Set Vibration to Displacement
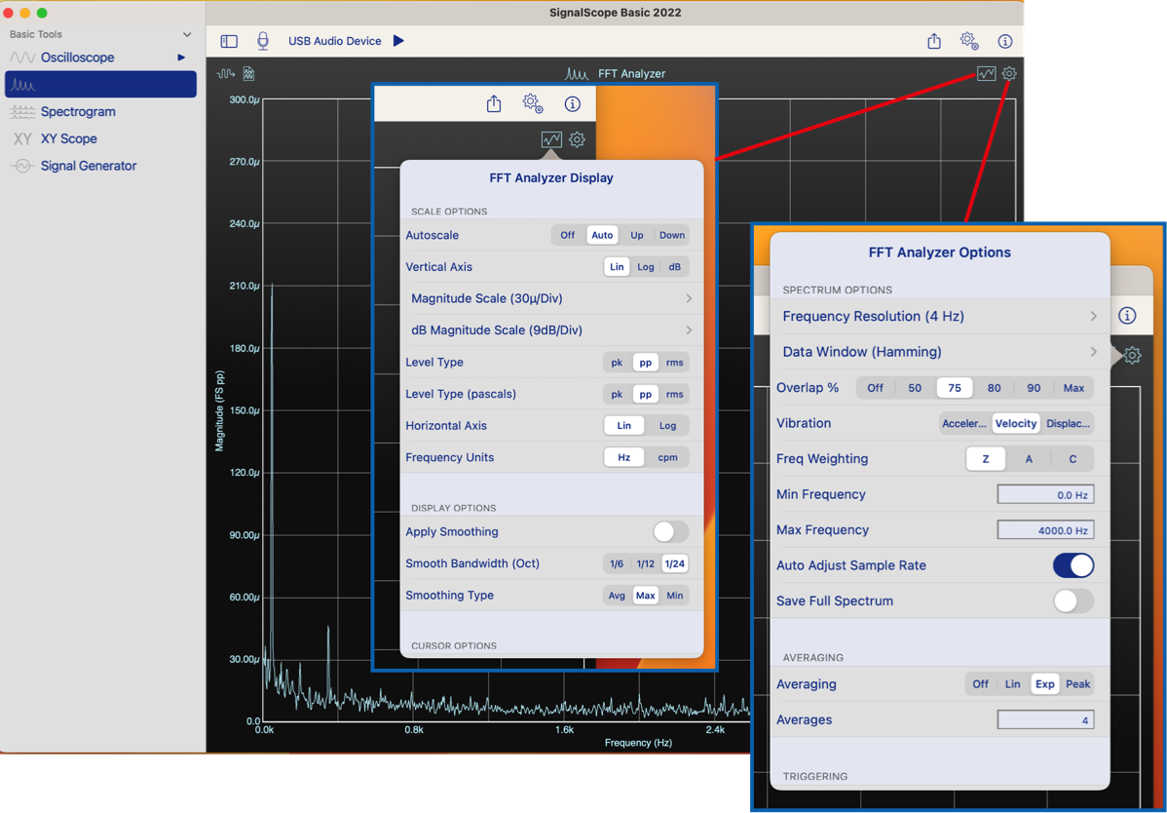The height and width of the screenshot is (813, 1167). pos(1068,424)
